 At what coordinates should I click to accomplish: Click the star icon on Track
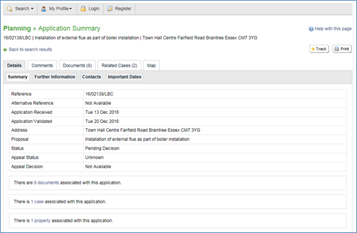[x=313, y=49]
